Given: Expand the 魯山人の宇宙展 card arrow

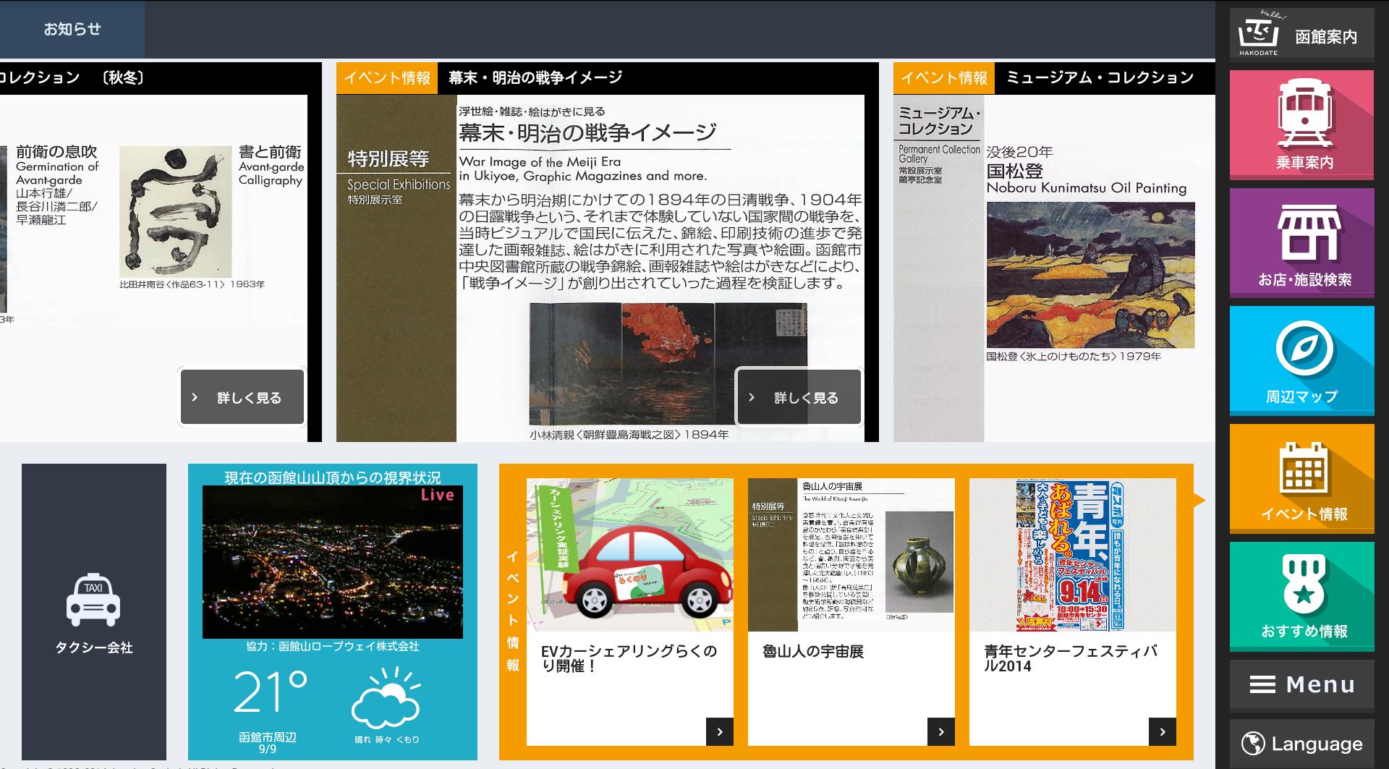Looking at the screenshot, I should [x=940, y=731].
